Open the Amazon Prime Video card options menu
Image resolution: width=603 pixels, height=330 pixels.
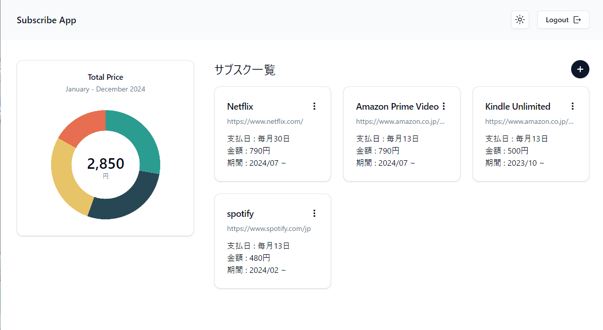pyautogui.click(x=444, y=106)
